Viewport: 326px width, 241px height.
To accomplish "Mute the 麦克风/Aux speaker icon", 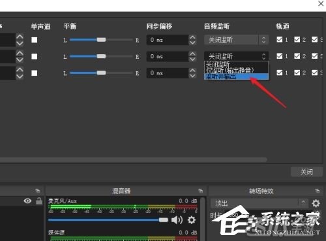I will click(177, 220).
